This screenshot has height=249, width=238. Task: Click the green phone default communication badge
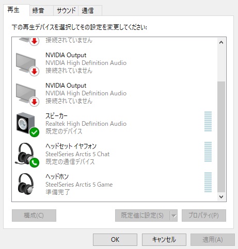pos(34,162)
